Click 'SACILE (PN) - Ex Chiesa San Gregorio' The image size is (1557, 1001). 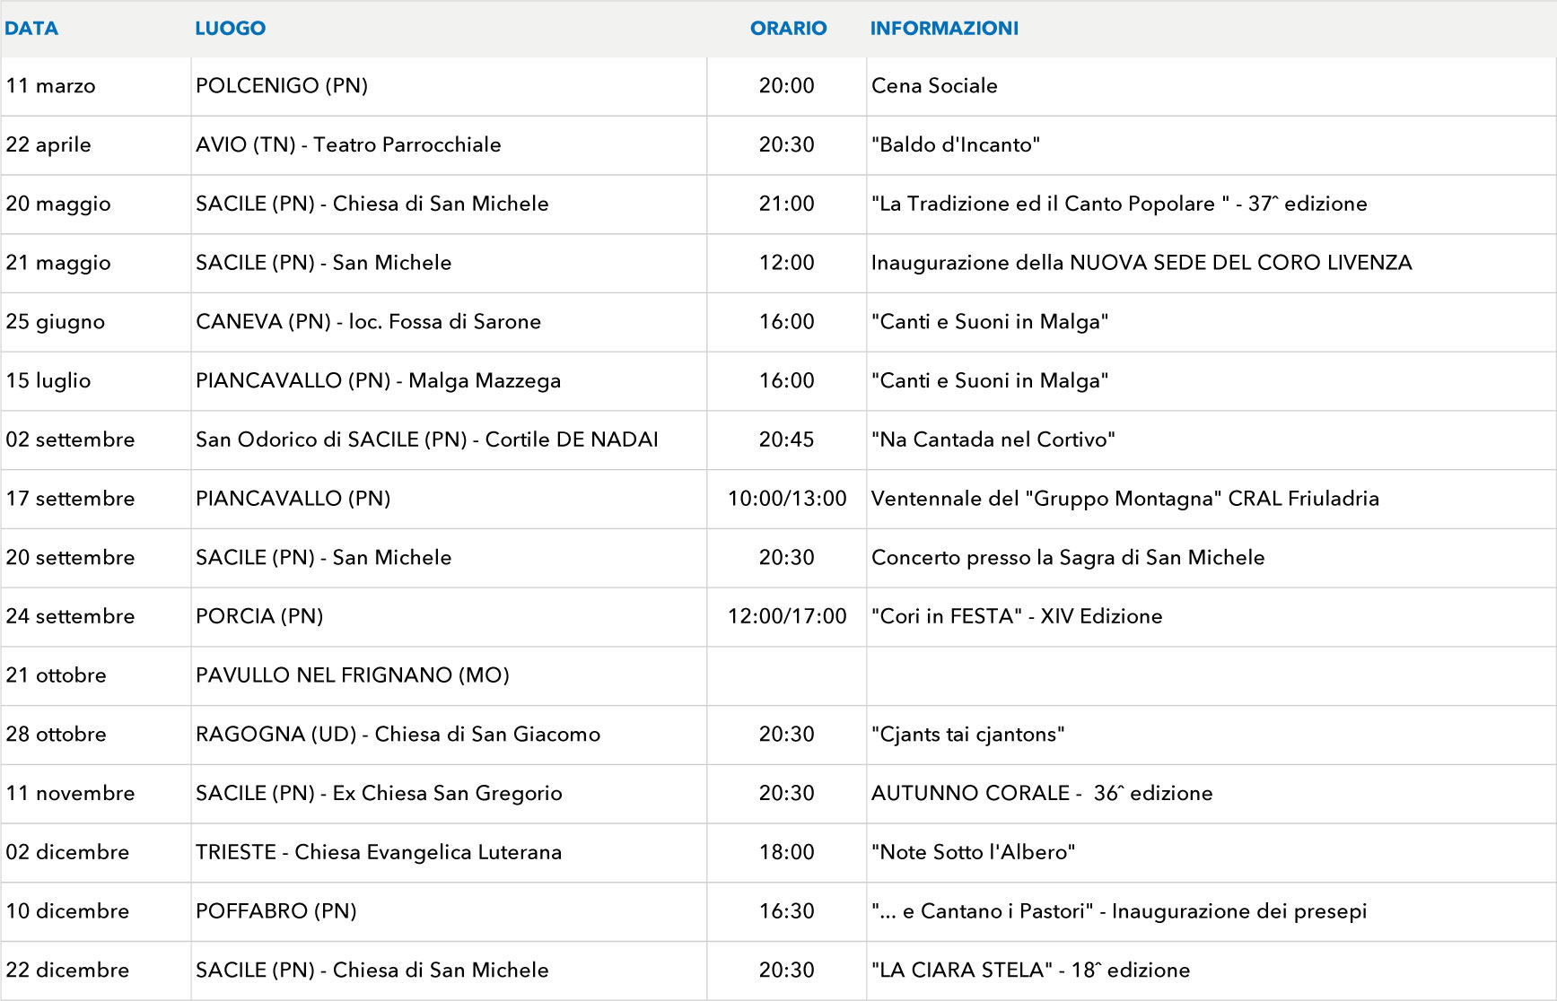tap(379, 794)
